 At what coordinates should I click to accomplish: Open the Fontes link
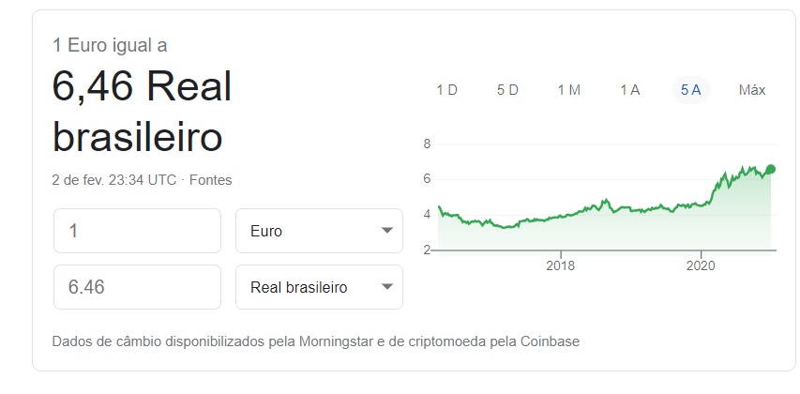point(210,180)
